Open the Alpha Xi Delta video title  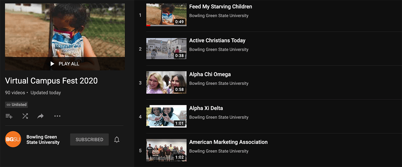[206, 108]
